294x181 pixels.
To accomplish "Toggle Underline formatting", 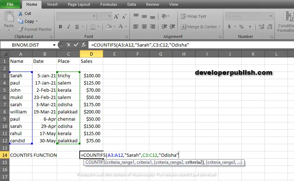I will pos(77,27).
